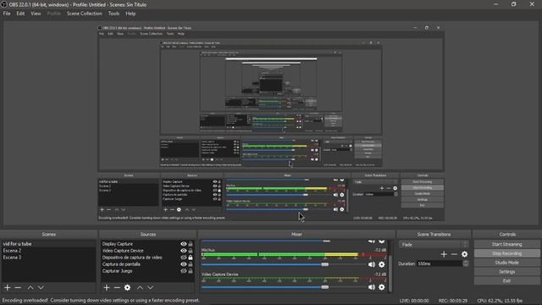Adjust Duration with stepper arrows

pyautogui.click(x=466, y=263)
